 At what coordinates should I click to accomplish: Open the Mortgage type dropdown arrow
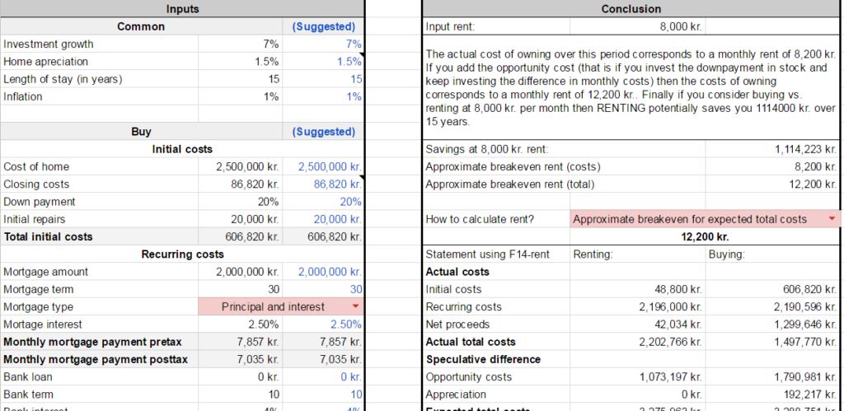point(354,306)
